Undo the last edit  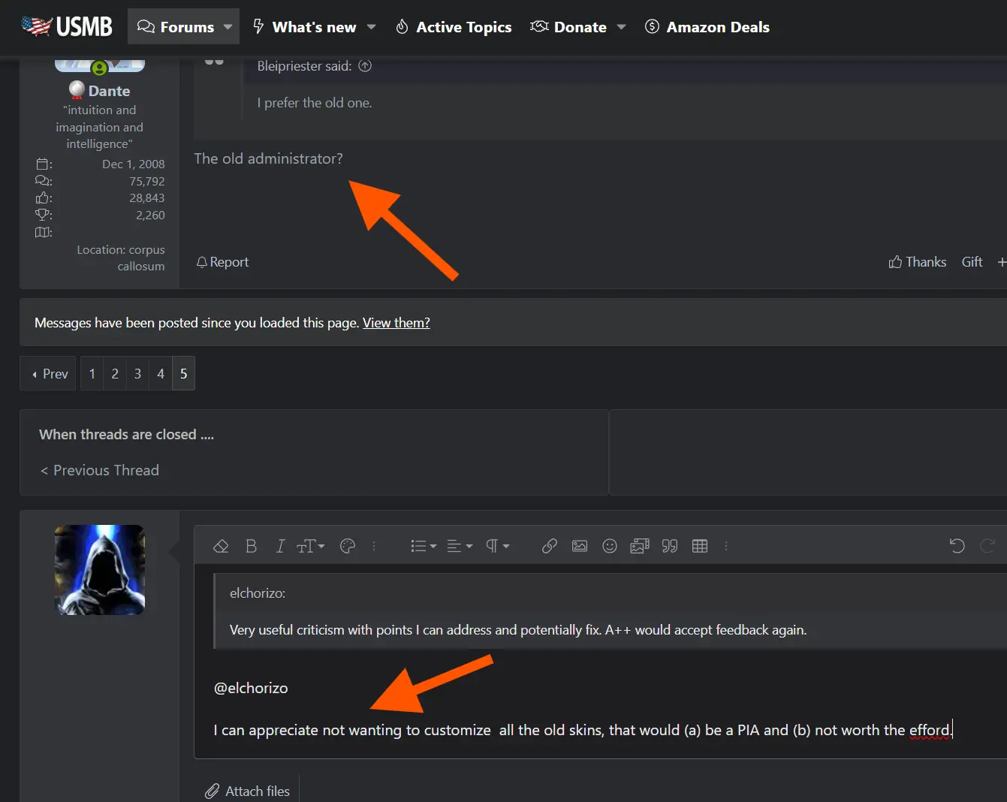[x=957, y=546]
